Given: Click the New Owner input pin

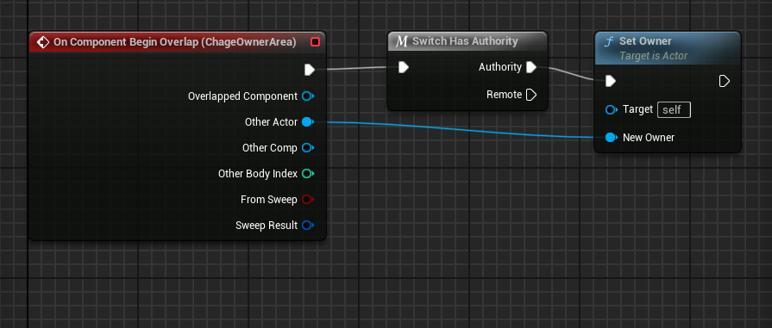Looking at the screenshot, I should (x=612, y=137).
